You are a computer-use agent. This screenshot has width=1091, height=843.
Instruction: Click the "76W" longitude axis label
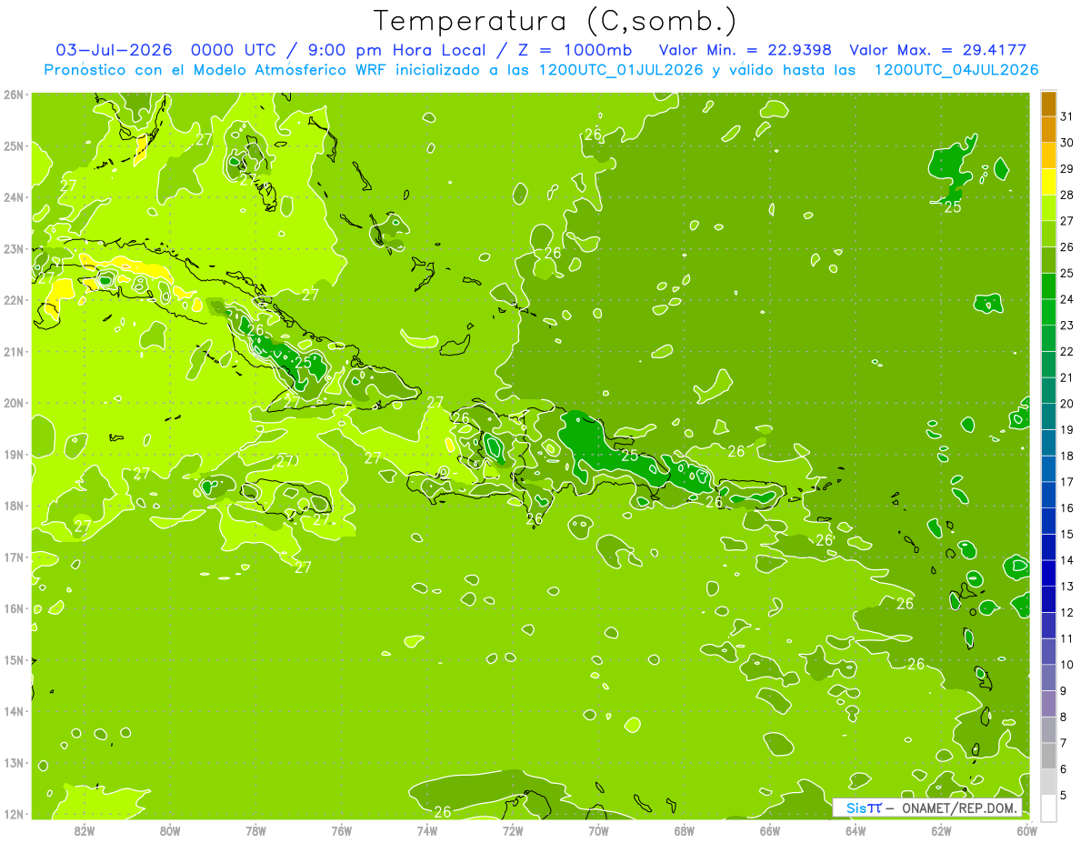[x=342, y=831]
